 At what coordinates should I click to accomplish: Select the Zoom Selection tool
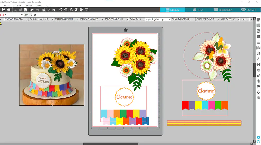click(71, 10)
